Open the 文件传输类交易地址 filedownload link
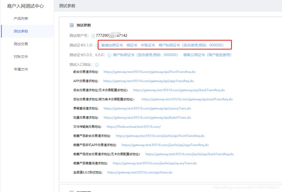The height and width of the screenshot is (192, 282). (x=134, y=126)
